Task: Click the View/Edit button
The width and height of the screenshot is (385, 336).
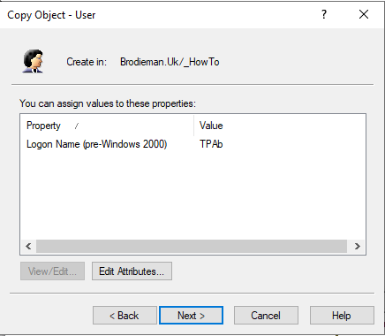Action: click(x=52, y=271)
